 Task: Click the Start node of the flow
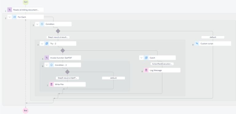(26, 2)
